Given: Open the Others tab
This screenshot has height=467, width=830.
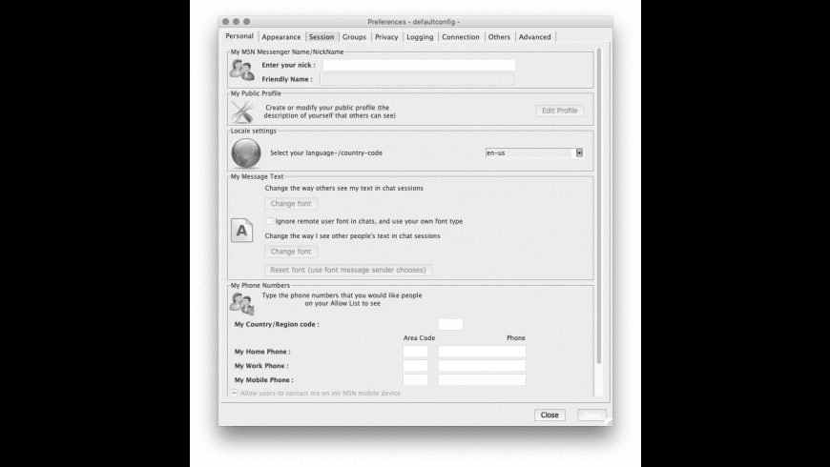Looking at the screenshot, I should [499, 37].
